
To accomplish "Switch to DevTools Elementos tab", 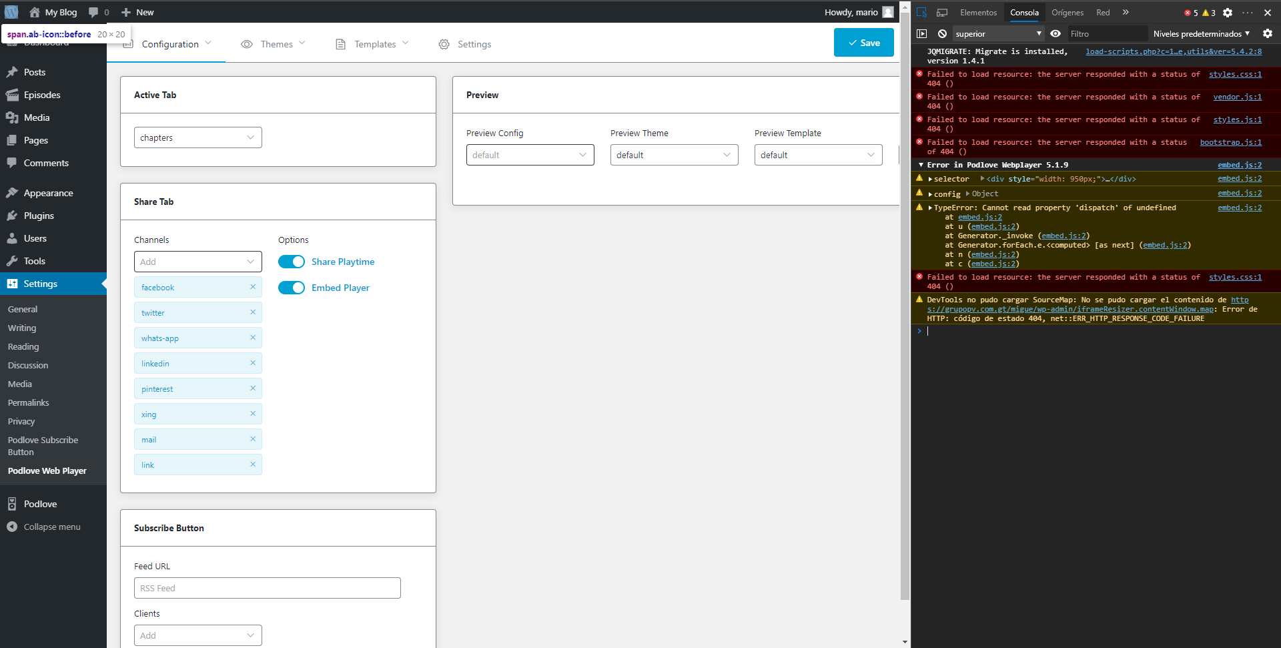I will (978, 12).
